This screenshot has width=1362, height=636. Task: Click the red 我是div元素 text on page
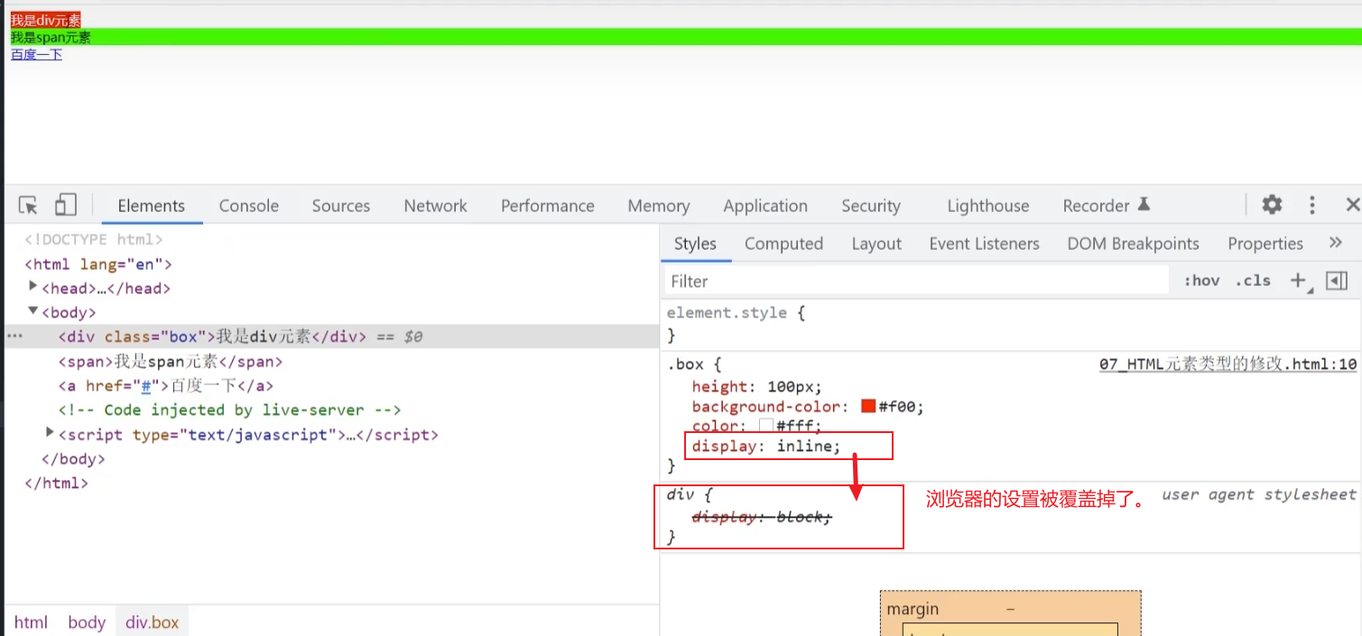point(45,20)
